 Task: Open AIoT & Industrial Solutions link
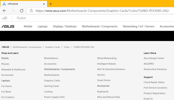click(x=111, y=69)
